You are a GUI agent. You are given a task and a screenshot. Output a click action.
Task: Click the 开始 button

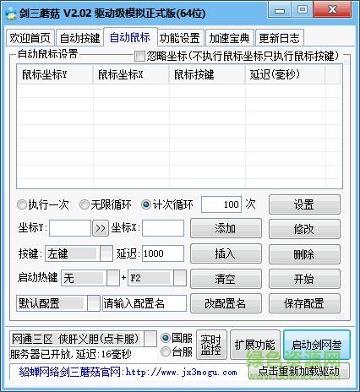click(304, 279)
